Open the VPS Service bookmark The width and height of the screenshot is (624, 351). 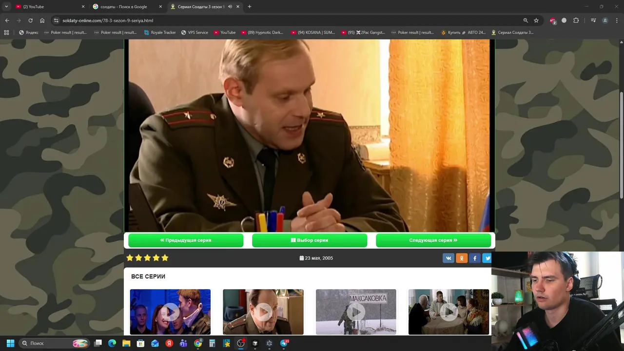(195, 33)
